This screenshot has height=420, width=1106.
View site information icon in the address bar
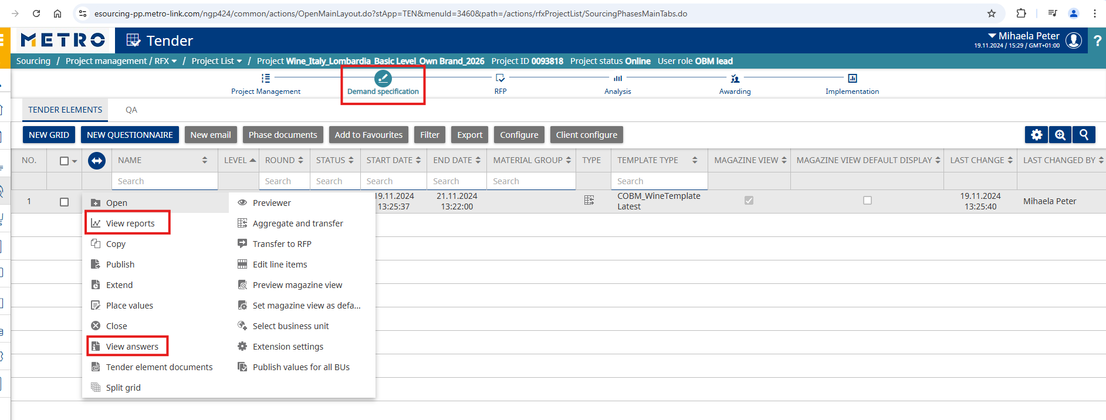[83, 13]
